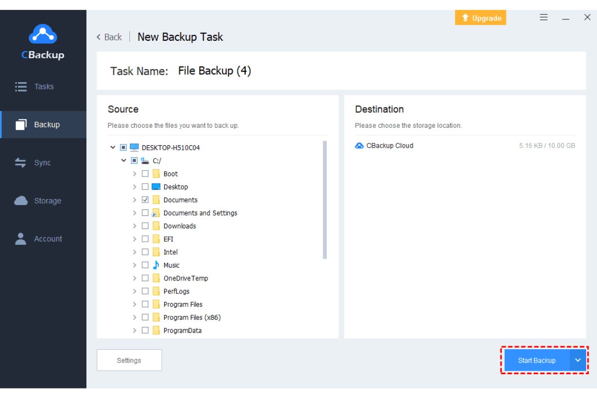Screen dimensions: 597x398
Task: Expand the PerfLogs folder
Action: (134, 291)
